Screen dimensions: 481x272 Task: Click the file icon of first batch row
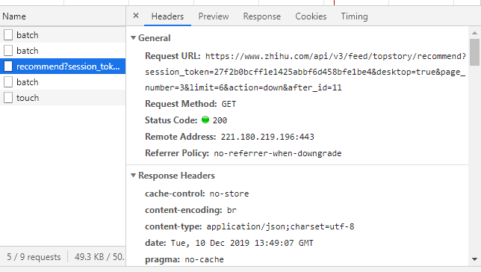click(8, 35)
